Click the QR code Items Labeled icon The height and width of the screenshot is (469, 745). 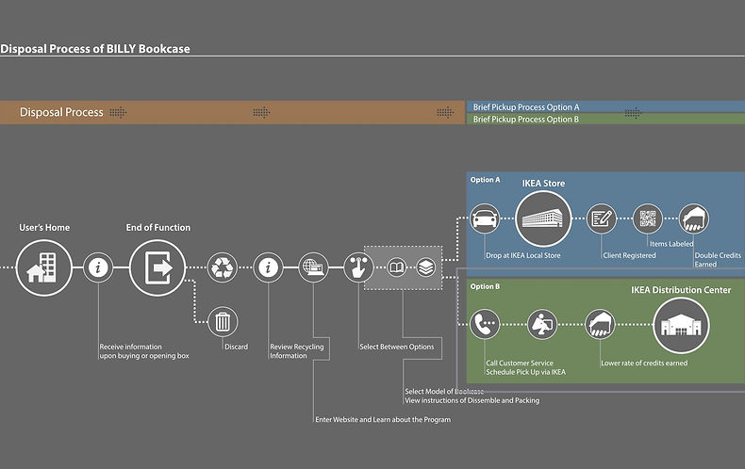[x=647, y=218]
